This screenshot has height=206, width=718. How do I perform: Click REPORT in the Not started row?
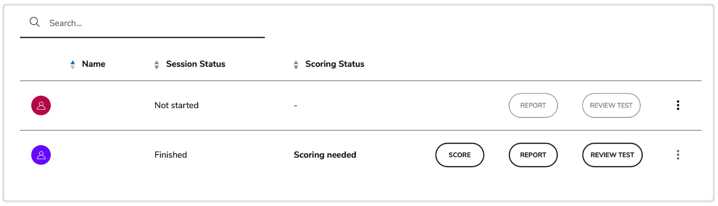point(533,105)
